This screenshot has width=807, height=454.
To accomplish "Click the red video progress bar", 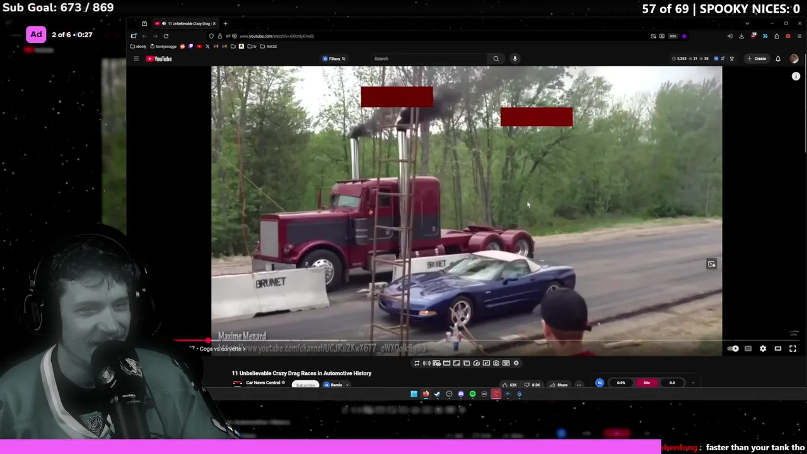I will (190, 341).
